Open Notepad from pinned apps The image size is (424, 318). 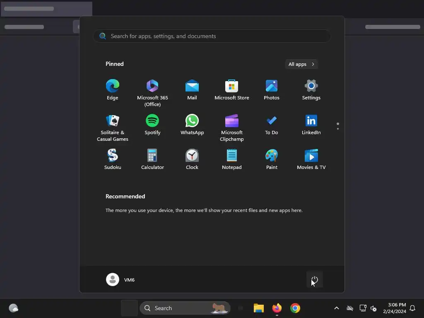coord(232,159)
